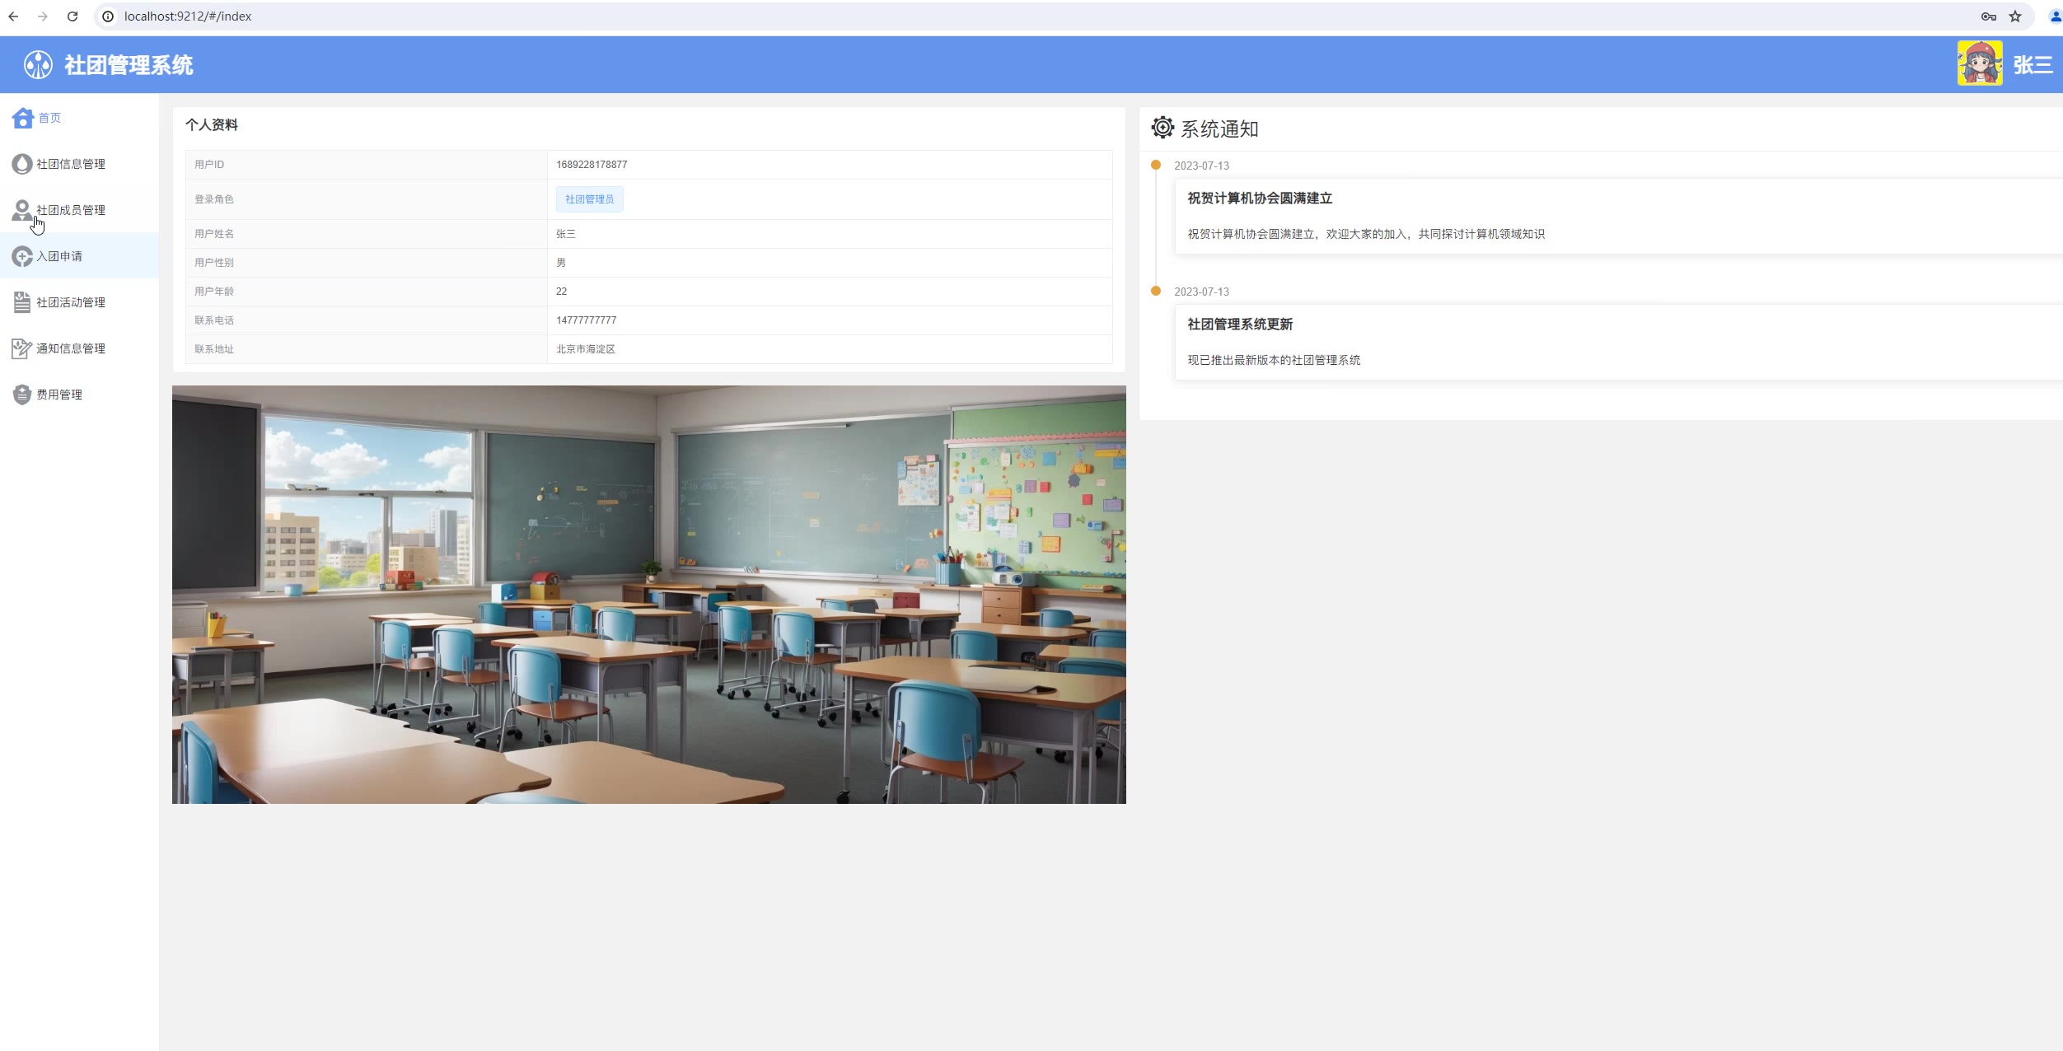Bookmark this page with star icon
This screenshot has height=1051, width=2063.
click(x=2015, y=16)
